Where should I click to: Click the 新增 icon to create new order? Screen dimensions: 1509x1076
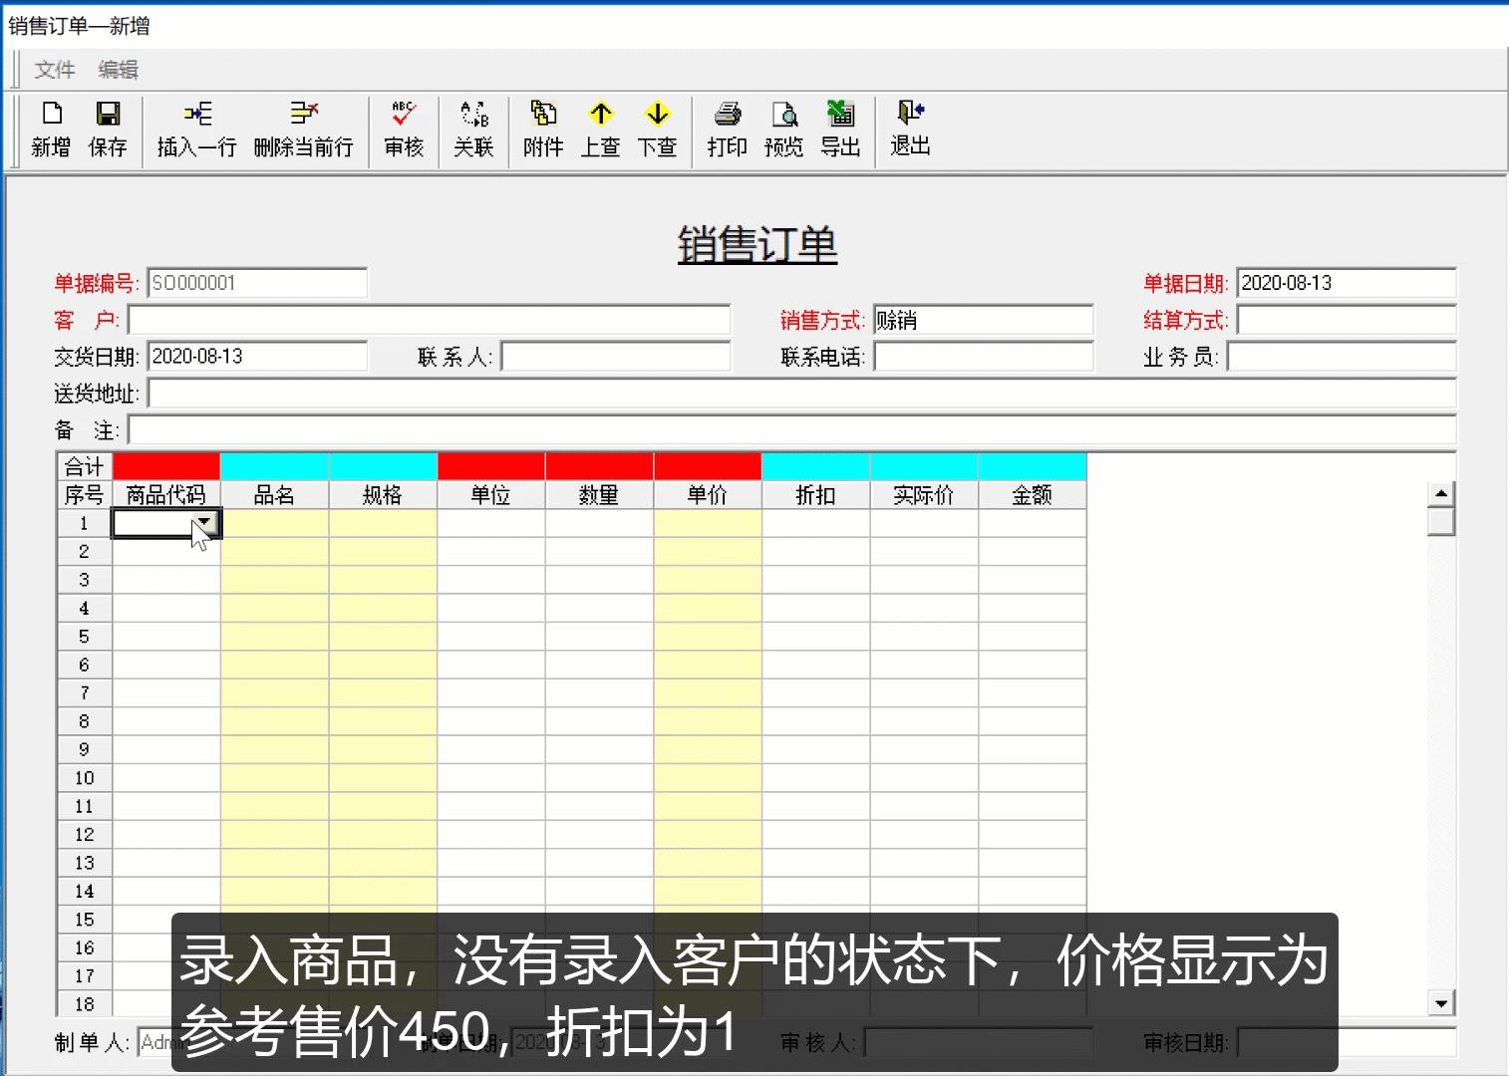[51, 130]
